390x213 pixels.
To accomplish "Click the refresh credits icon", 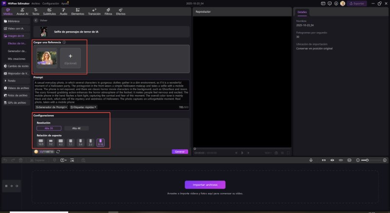I will pos(58,152).
